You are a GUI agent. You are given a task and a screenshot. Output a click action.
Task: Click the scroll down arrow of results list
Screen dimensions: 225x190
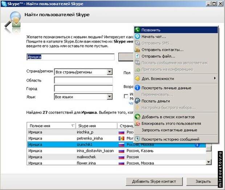(209, 162)
